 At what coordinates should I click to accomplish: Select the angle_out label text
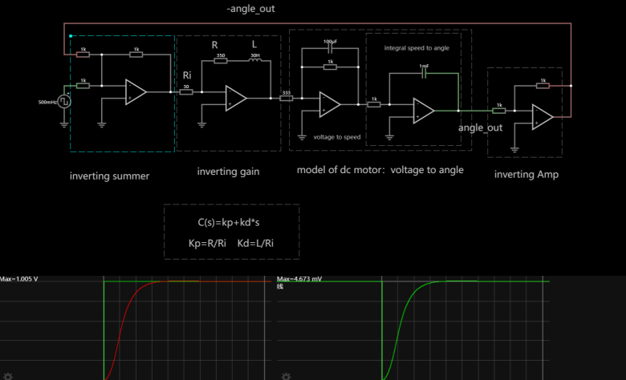[x=480, y=127]
